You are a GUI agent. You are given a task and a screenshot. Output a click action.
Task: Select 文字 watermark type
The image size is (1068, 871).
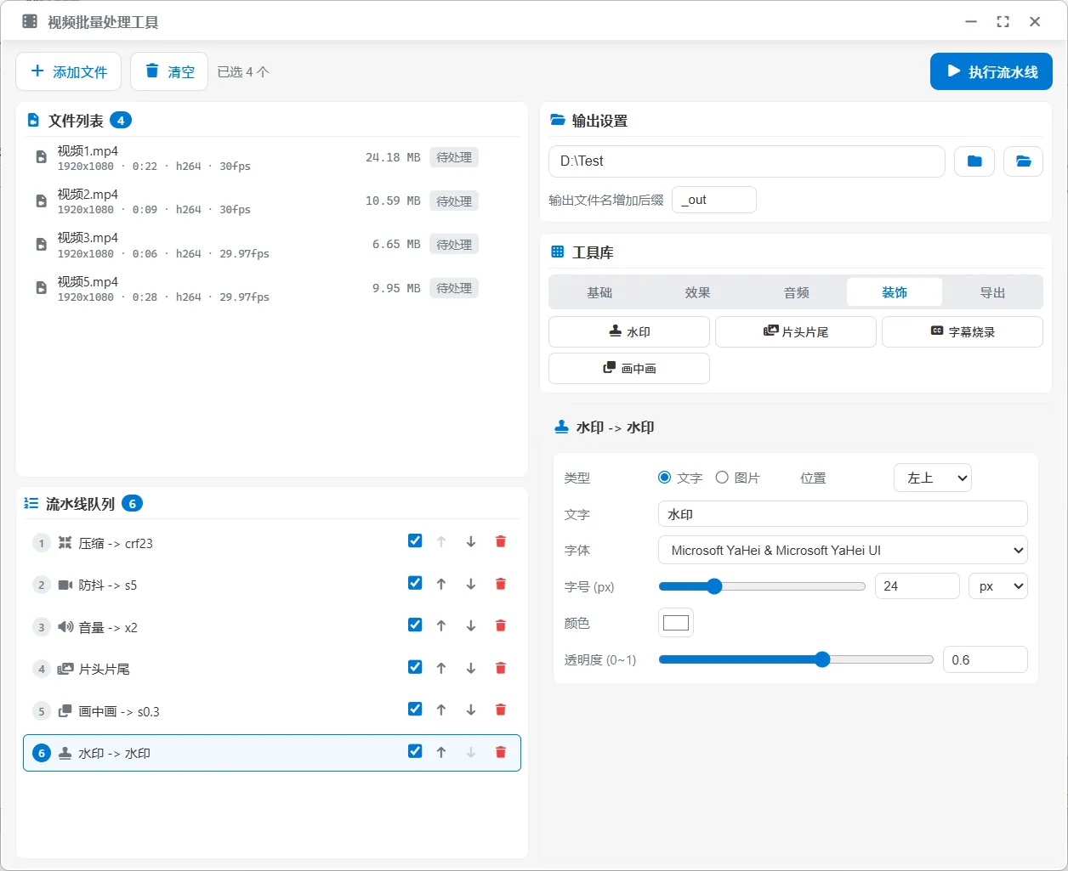(665, 478)
